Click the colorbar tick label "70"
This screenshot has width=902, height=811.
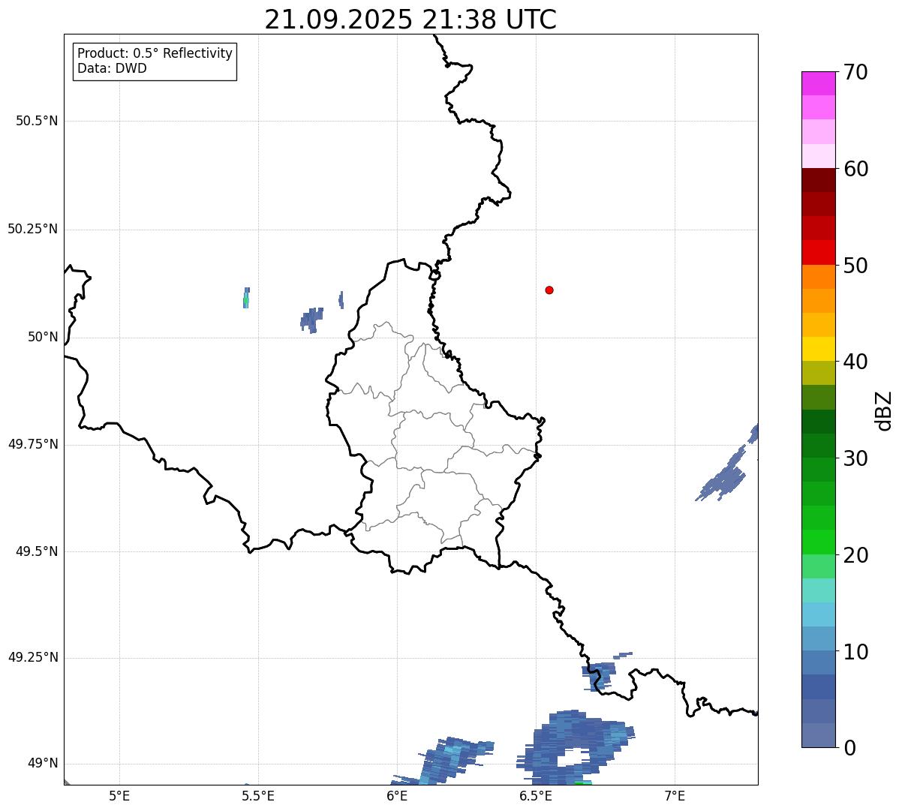(855, 72)
